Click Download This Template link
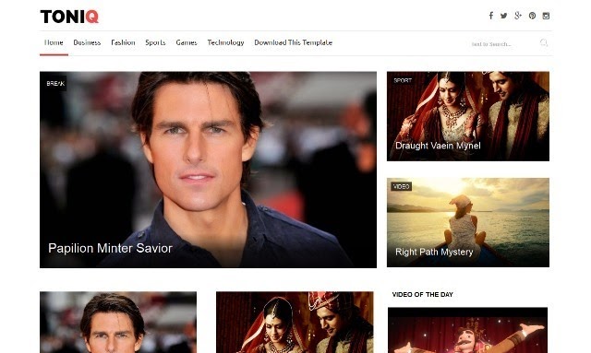Viewport: 591px width, 353px height. coord(294,42)
